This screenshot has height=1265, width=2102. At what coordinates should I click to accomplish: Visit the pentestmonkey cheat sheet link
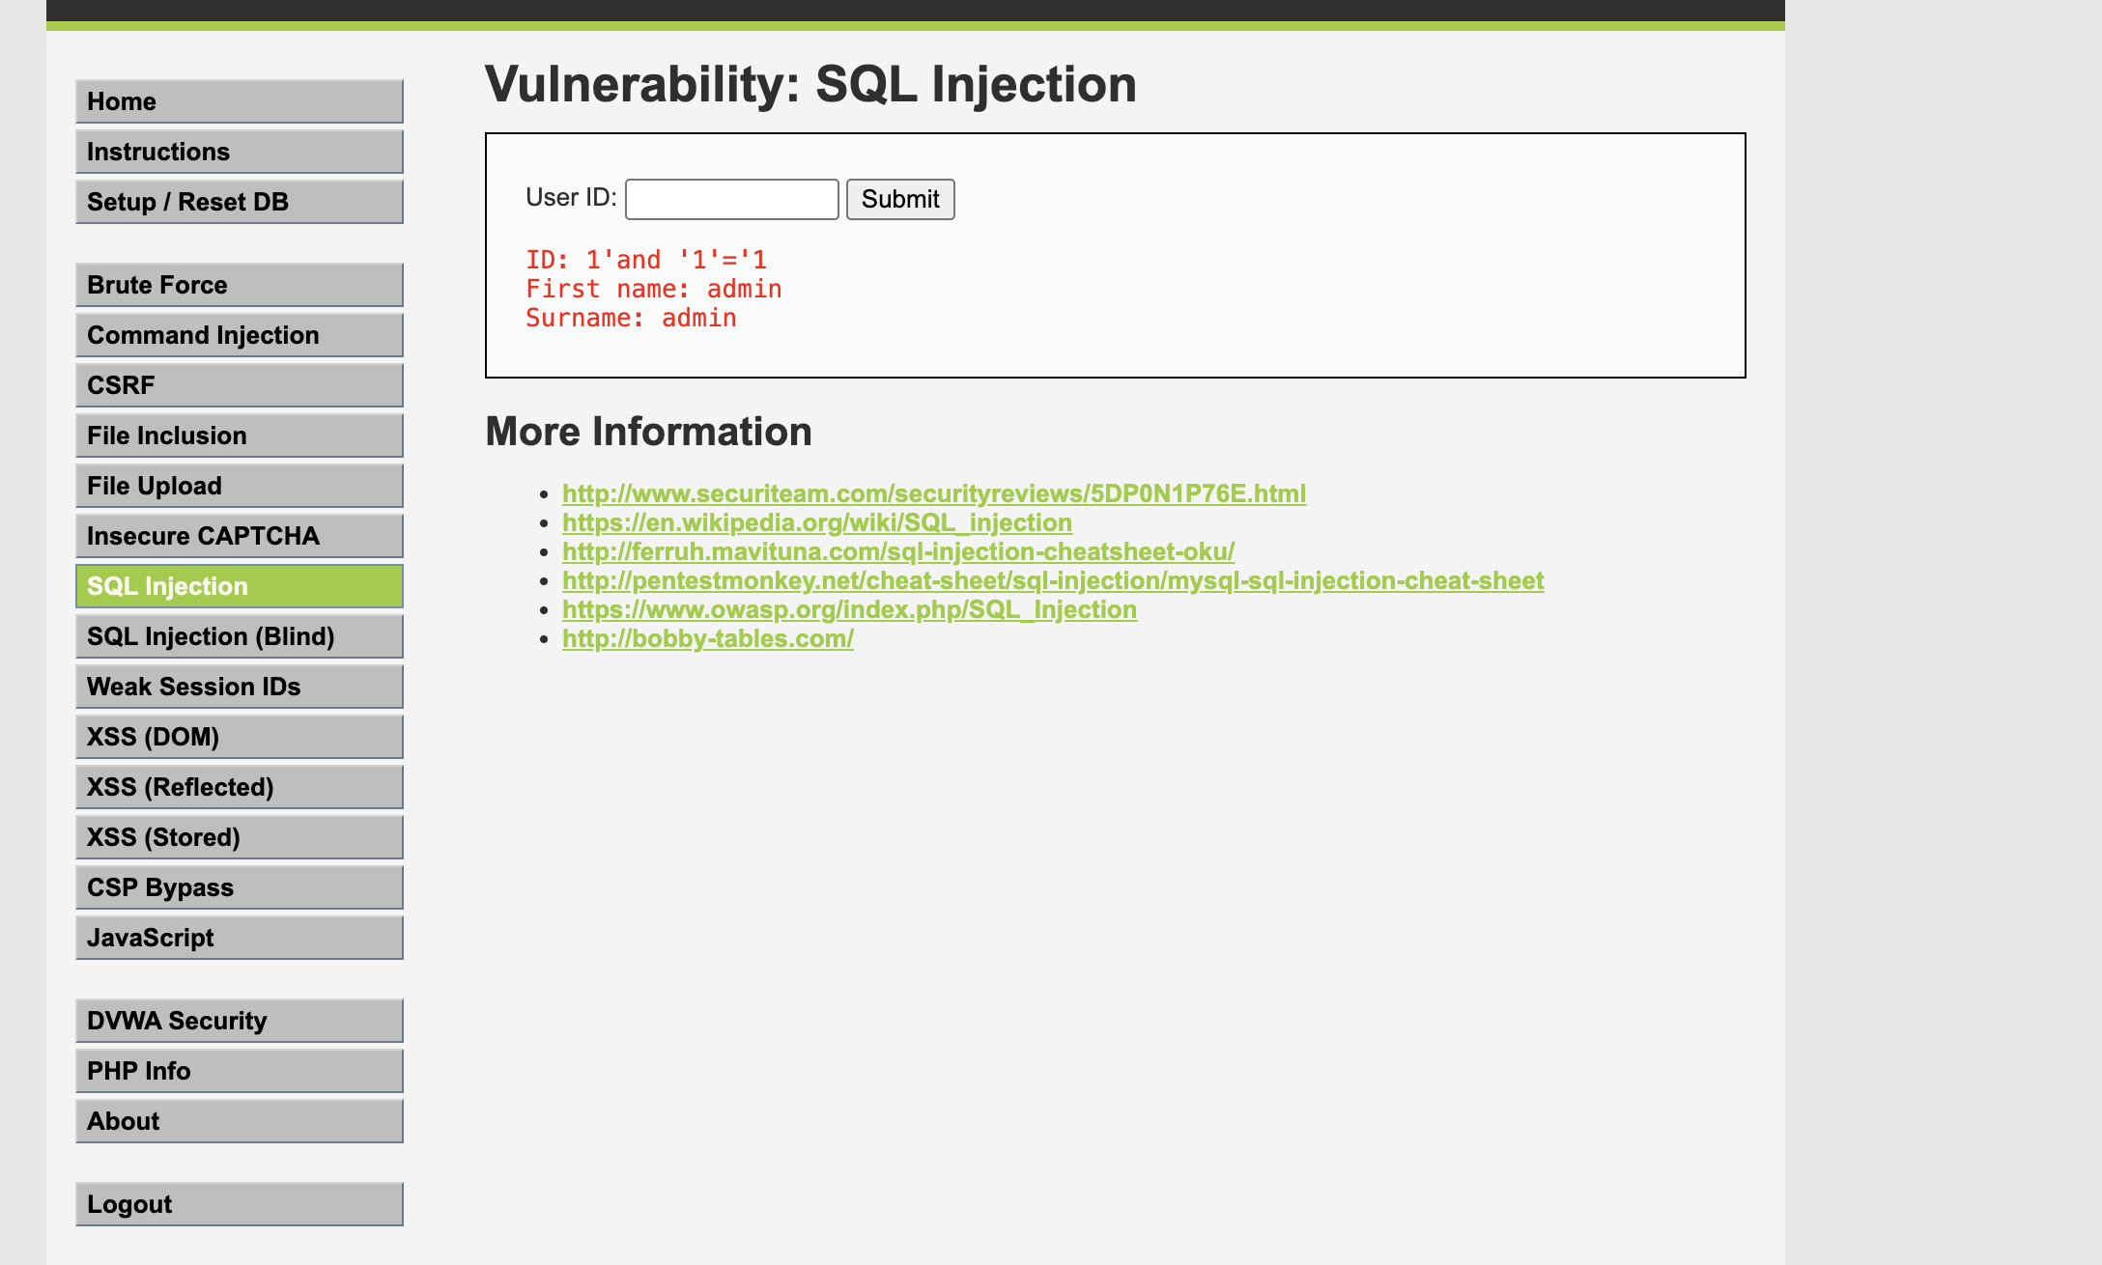click(x=1052, y=580)
